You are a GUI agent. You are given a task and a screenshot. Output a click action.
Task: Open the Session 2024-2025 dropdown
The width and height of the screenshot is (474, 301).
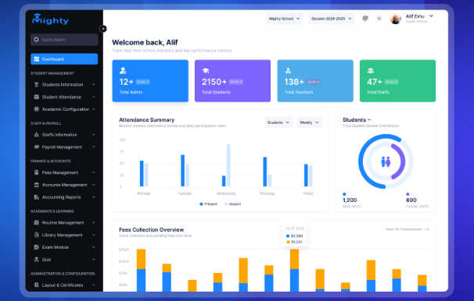[x=332, y=19]
